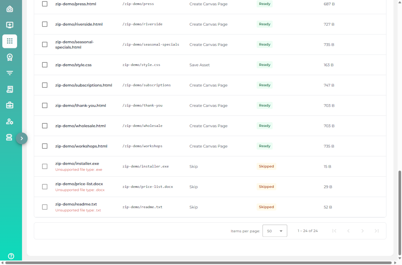Click Create Canvas Page in the wholesale row

click(x=209, y=126)
